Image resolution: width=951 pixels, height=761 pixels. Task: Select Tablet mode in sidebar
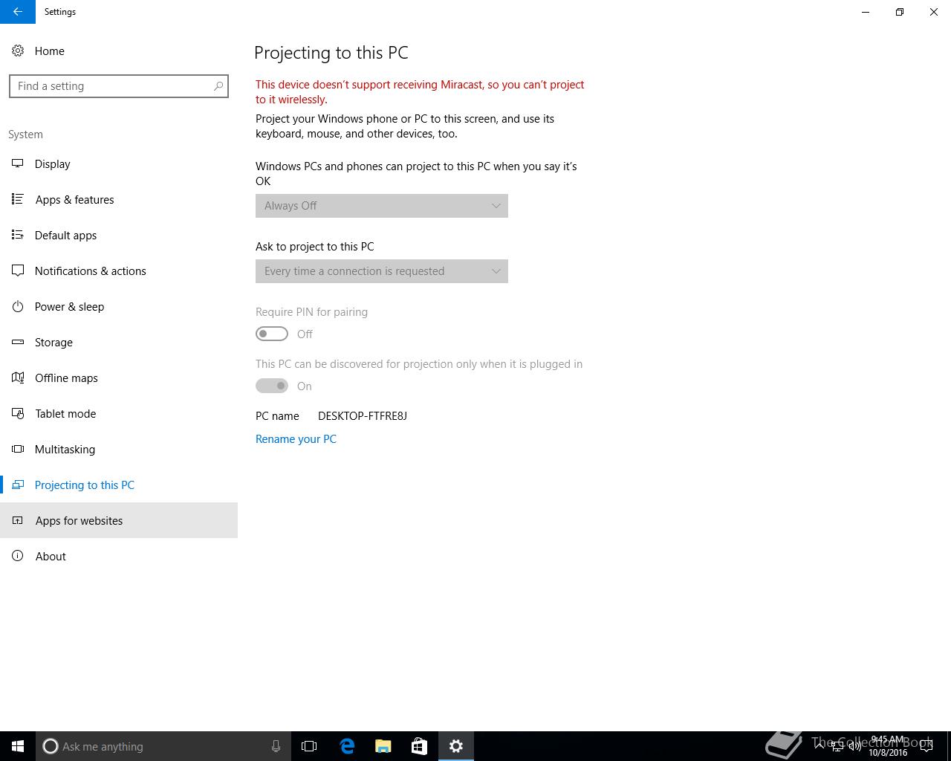119,413
